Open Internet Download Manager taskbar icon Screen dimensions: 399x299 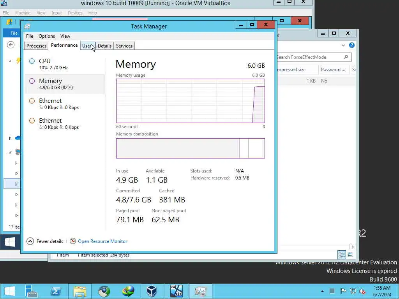(128, 291)
